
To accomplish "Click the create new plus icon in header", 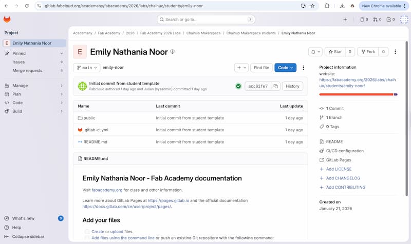I will [345, 19].
